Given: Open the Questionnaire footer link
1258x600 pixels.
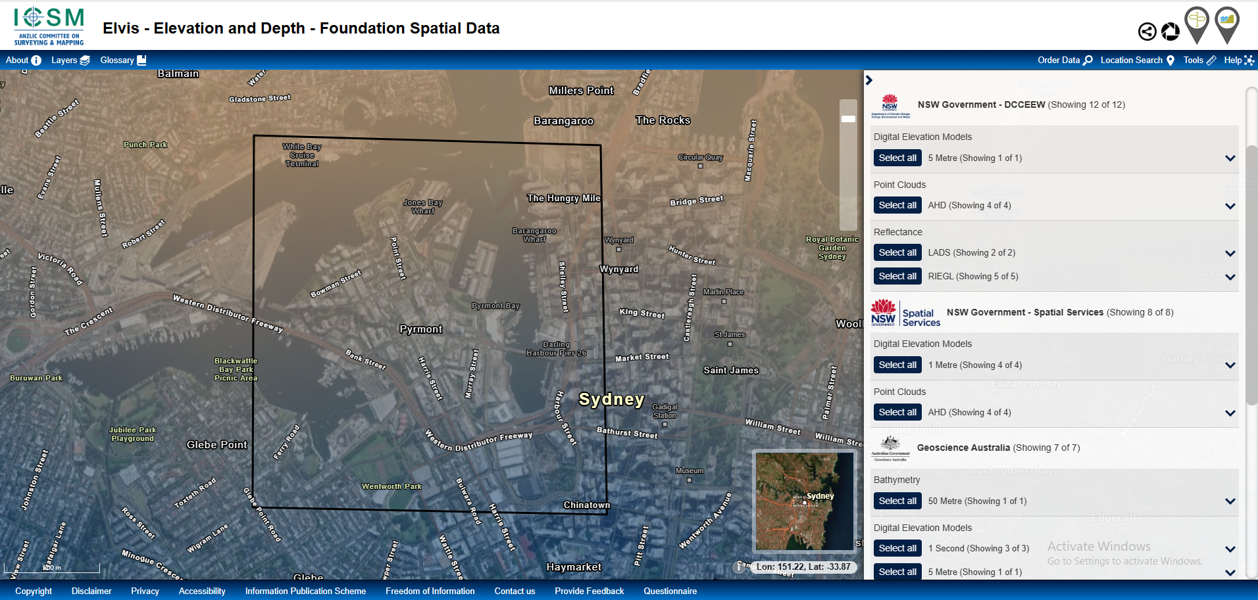Looking at the screenshot, I should (x=670, y=591).
